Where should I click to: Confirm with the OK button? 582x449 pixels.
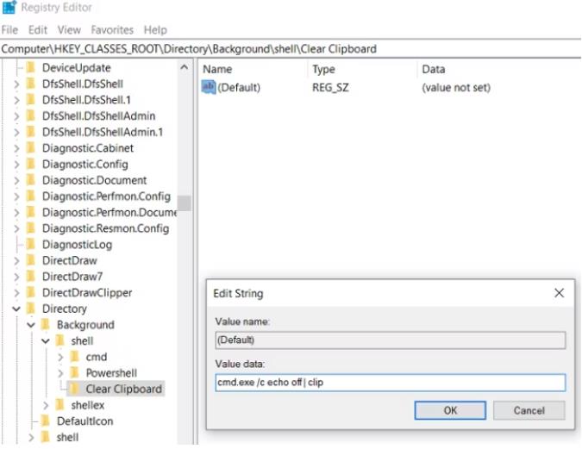[450, 410]
